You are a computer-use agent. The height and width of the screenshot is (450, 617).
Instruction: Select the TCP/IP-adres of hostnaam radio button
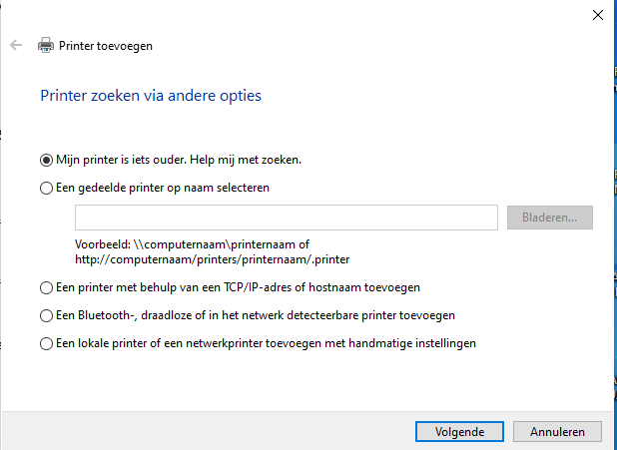pyautogui.click(x=46, y=287)
